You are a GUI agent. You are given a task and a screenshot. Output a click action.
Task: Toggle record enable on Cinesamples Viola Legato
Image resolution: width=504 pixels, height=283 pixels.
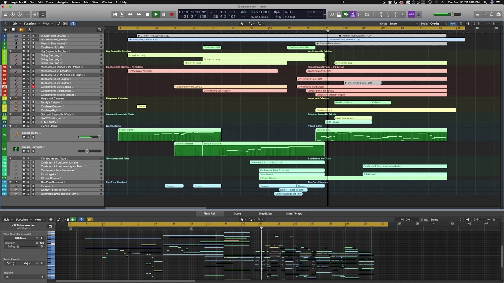coord(33,87)
